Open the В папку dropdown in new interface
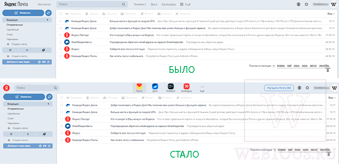 tap(166, 97)
